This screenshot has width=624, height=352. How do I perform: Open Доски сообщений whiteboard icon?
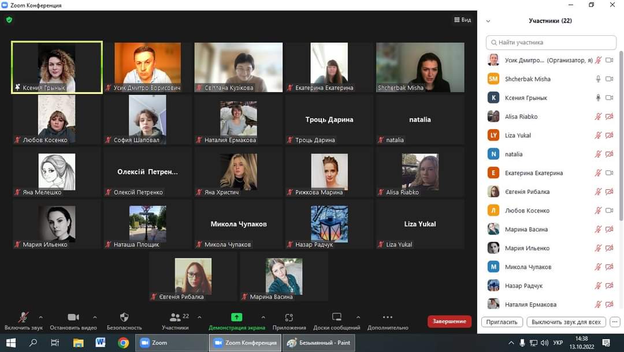click(337, 317)
